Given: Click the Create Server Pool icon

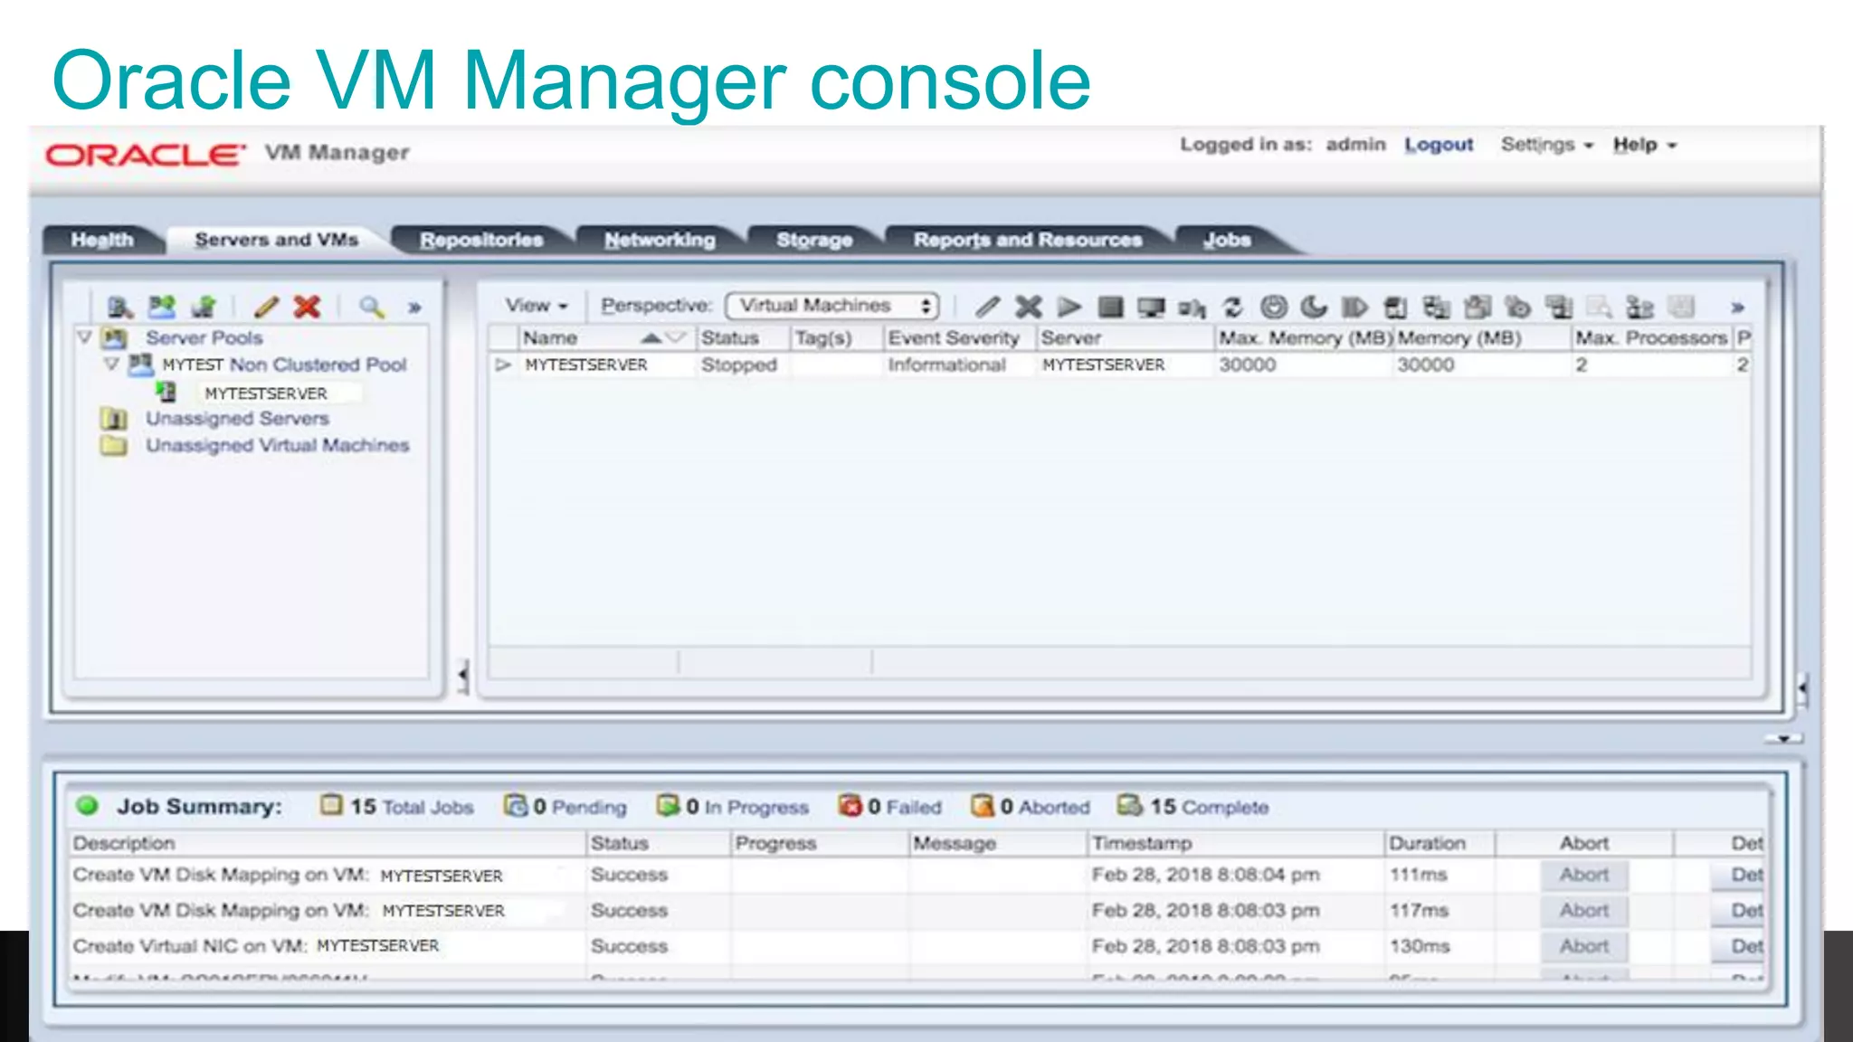Looking at the screenshot, I should coord(162,307).
